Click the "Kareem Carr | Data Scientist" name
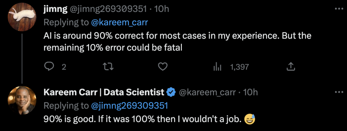Viewport: 347px width, 131px height. click(x=104, y=92)
